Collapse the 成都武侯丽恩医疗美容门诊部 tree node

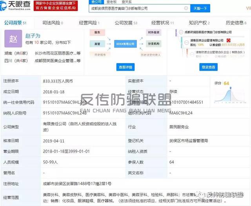[181, 32]
